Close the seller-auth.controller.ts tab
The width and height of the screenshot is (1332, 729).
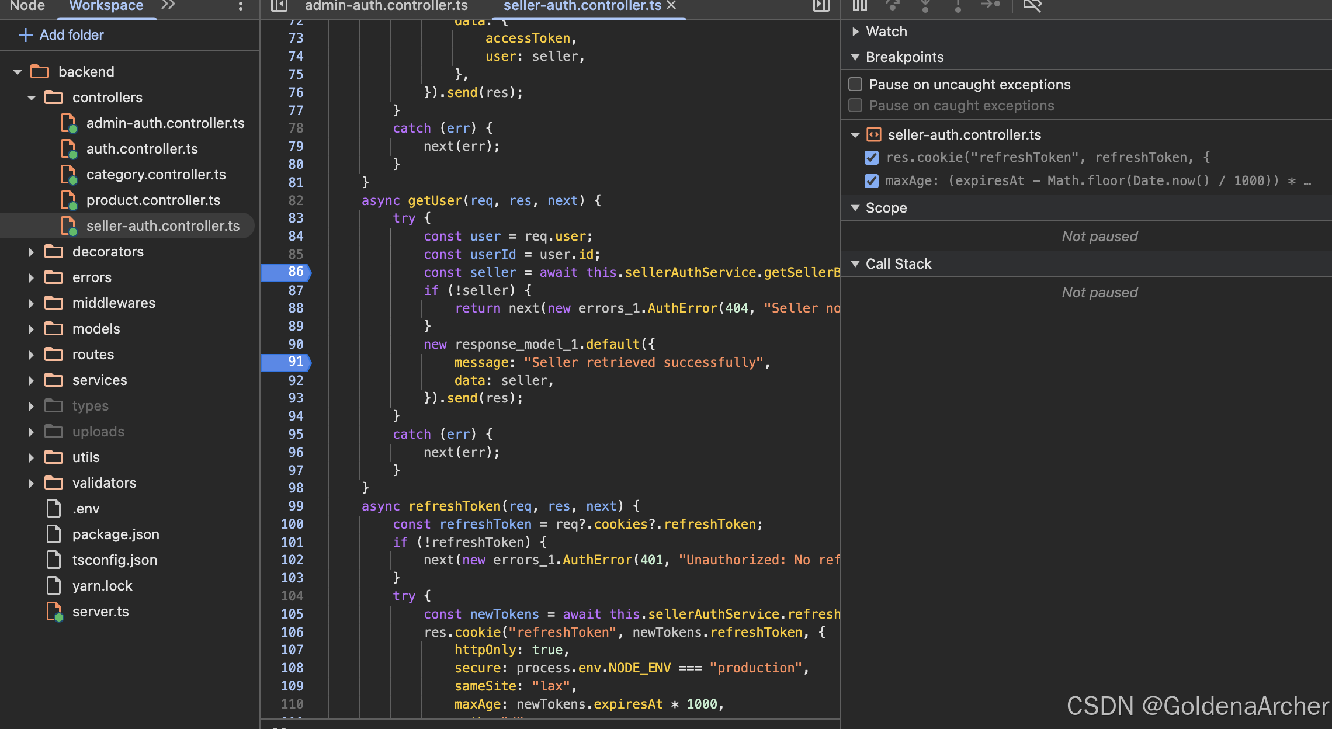671,5
